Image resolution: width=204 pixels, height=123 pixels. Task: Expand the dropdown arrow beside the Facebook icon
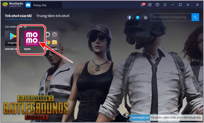coord(133,18)
